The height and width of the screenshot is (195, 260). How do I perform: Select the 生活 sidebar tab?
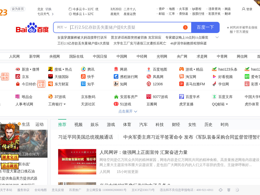pos(26,124)
